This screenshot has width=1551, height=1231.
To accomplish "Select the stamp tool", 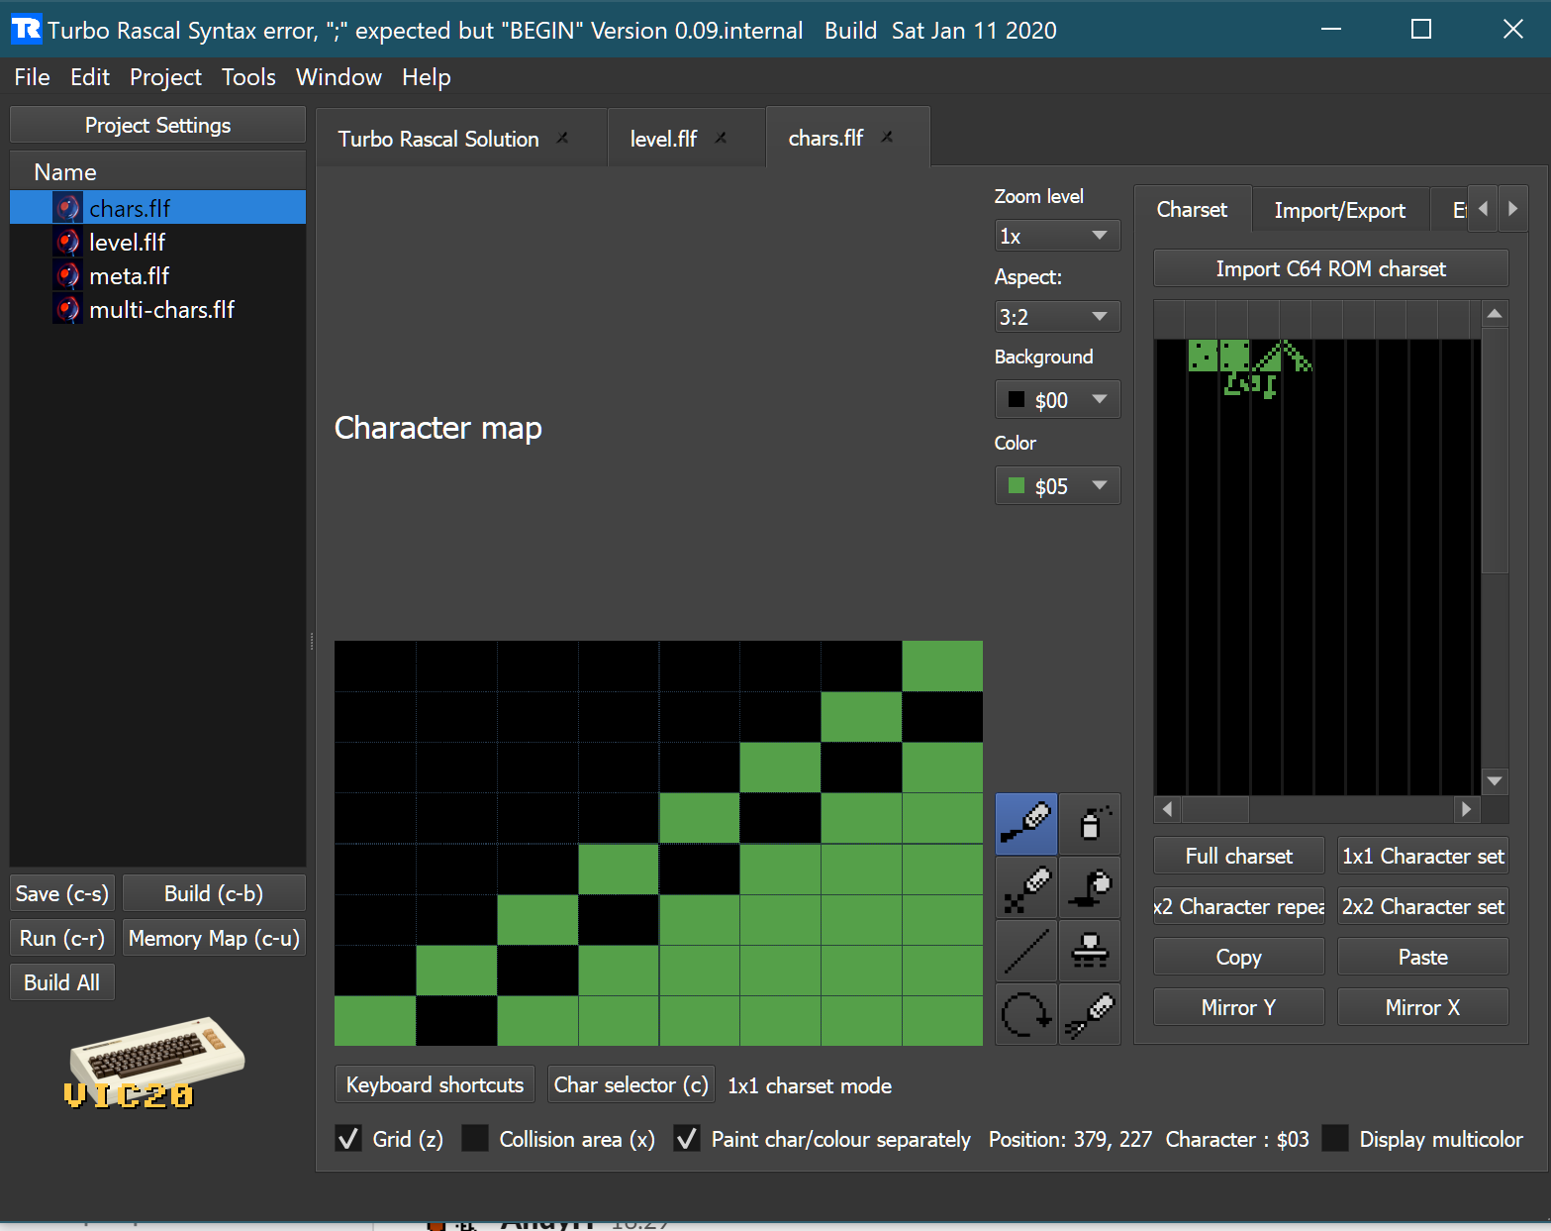I will (x=1090, y=951).
